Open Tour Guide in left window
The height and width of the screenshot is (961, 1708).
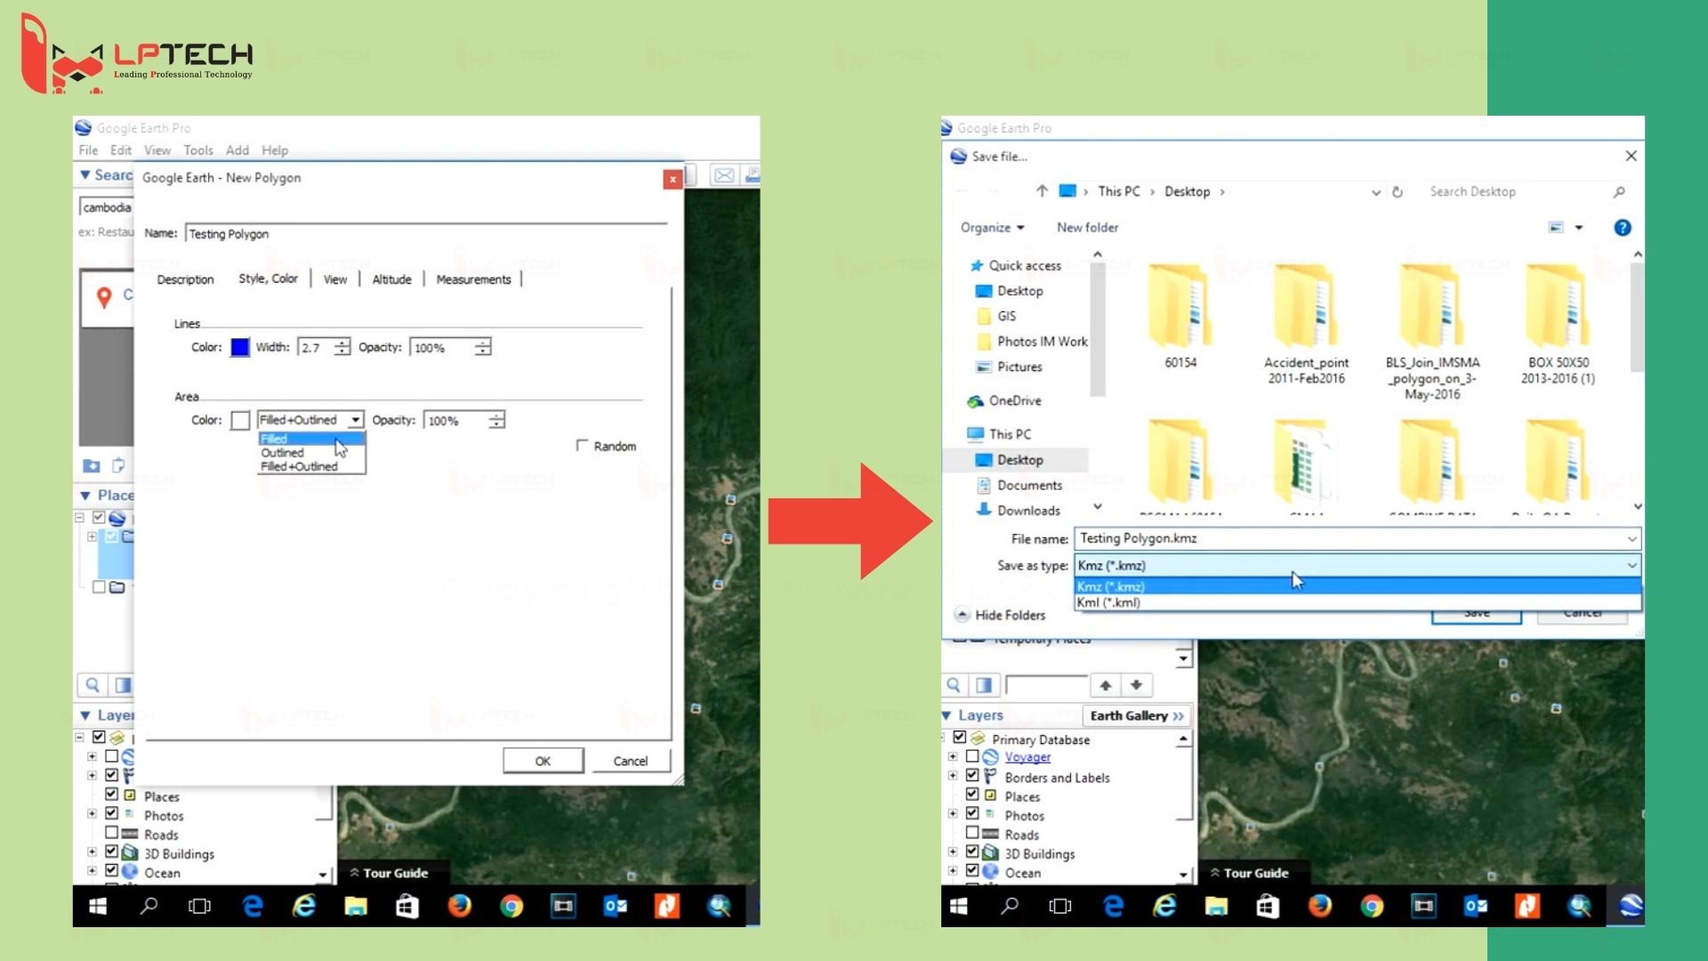(389, 873)
